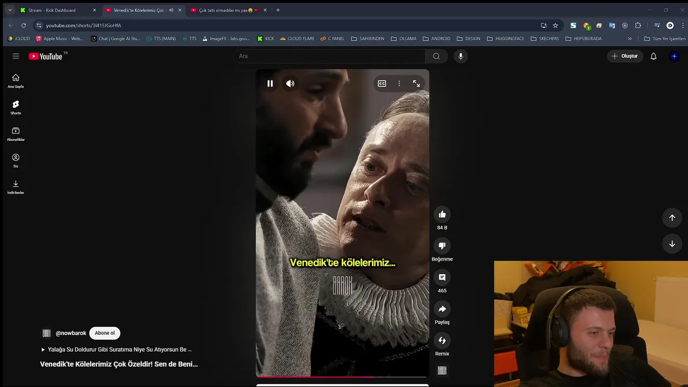
Task: Open Shorts in the sidebar
Action: (16, 107)
